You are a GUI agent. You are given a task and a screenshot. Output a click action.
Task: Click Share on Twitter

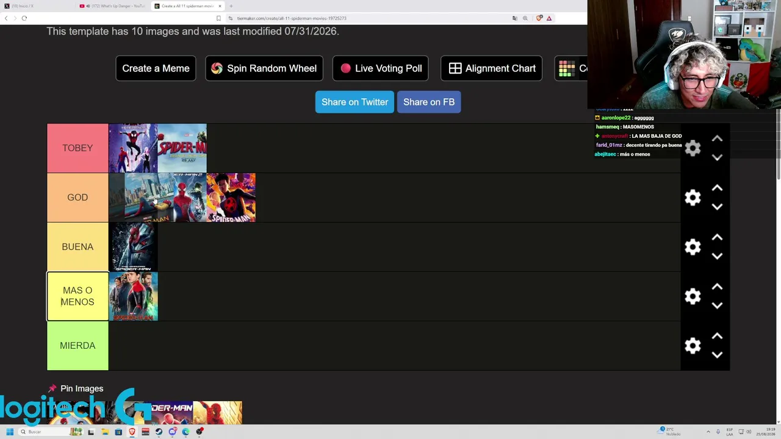(x=355, y=102)
